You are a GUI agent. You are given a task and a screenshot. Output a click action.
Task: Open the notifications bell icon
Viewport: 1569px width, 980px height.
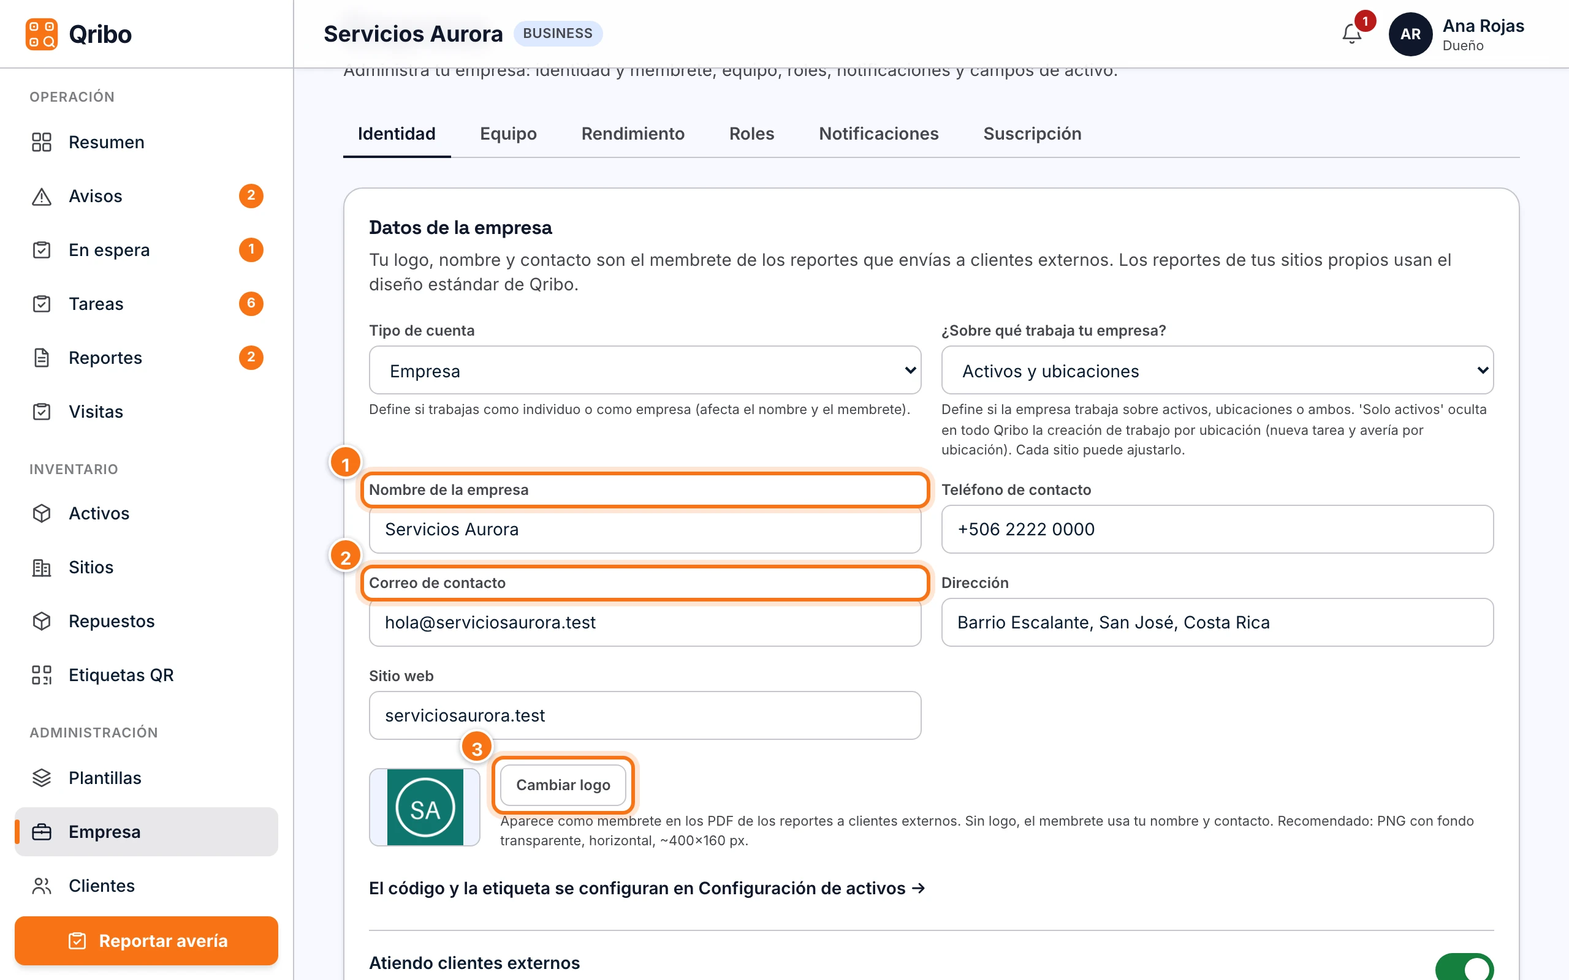(x=1352, y=34)
